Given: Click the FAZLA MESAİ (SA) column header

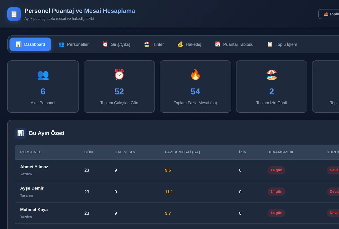Looking at the screenshot, I should [x=182, y=152].
